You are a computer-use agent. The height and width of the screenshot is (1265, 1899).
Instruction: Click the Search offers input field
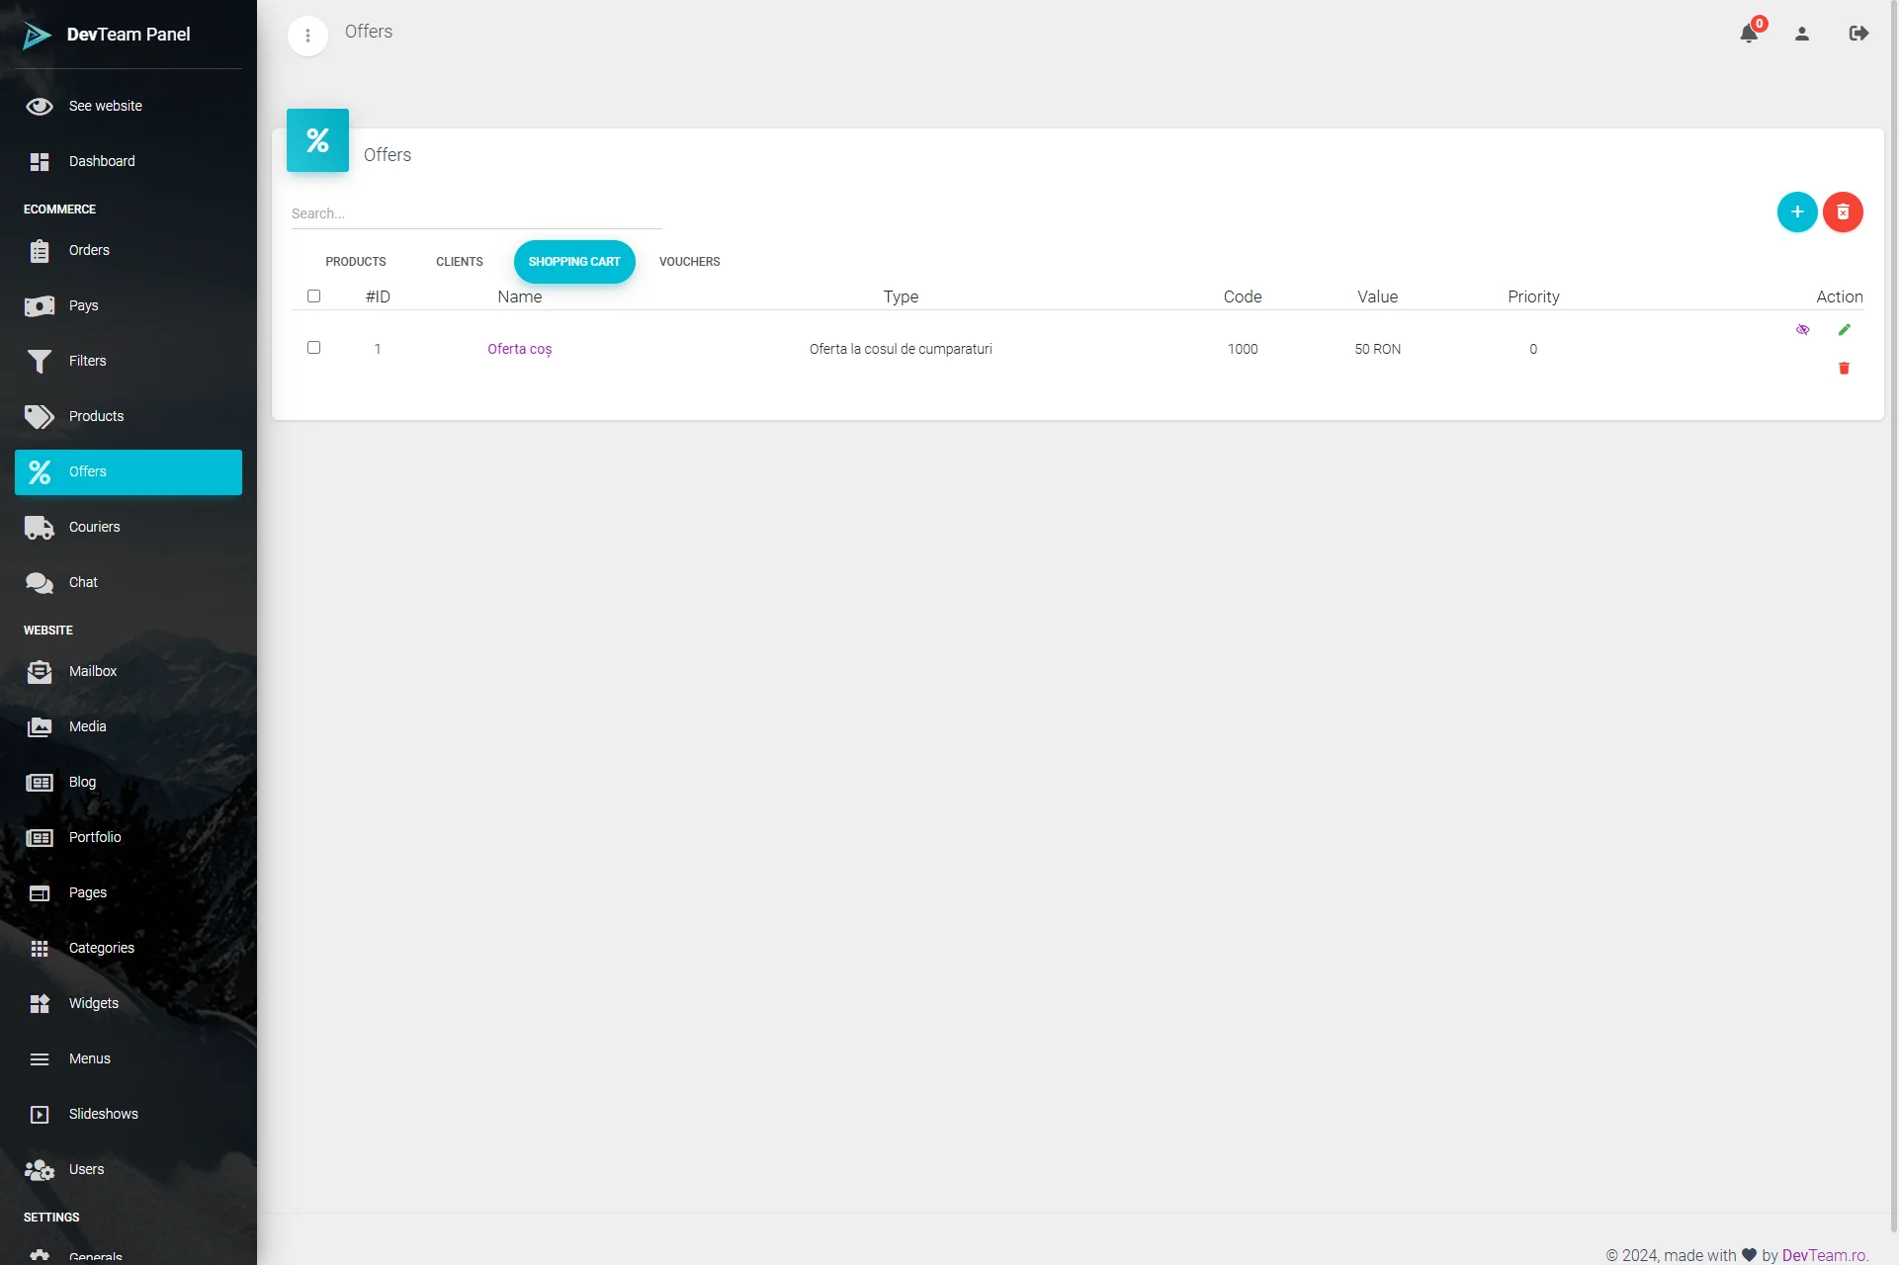pyautogui.click(x=475, y=213)
